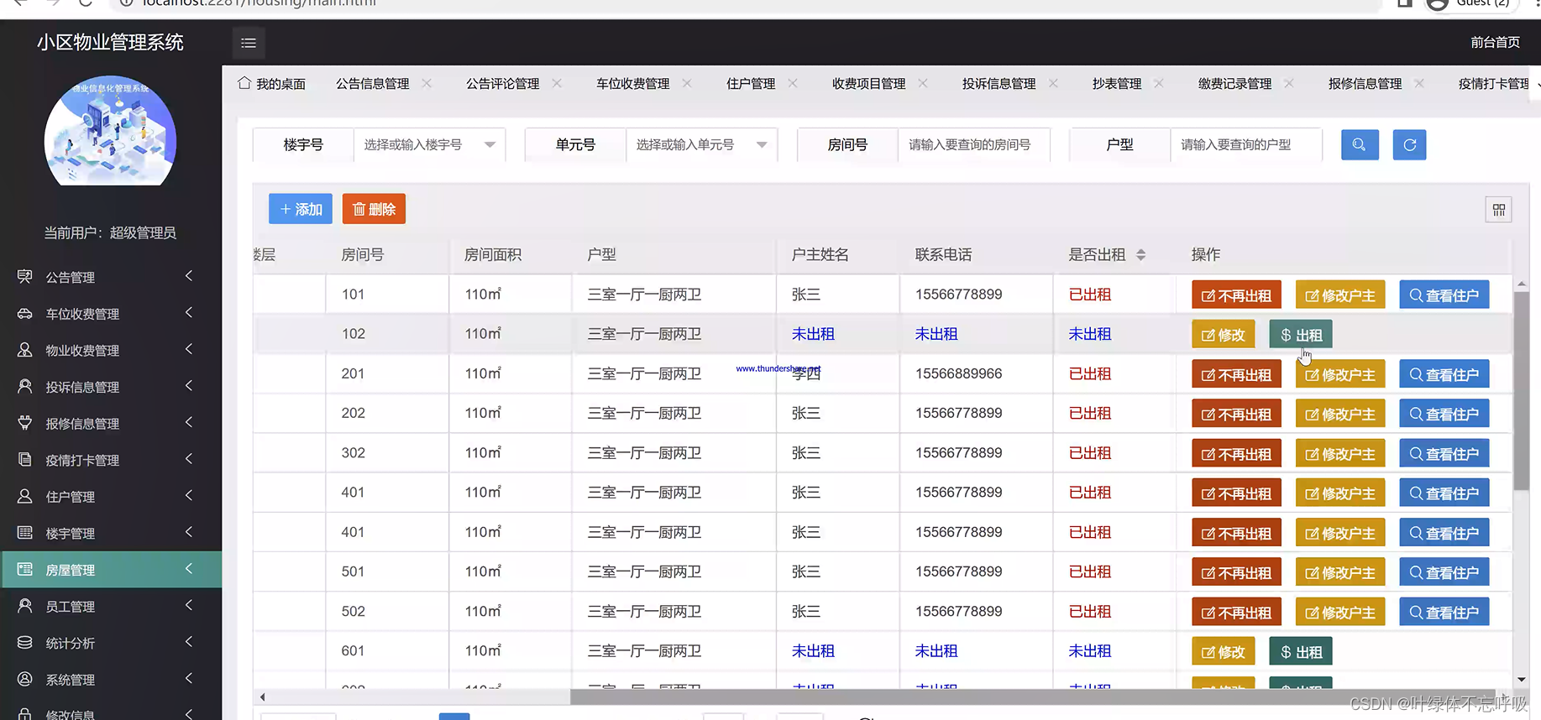Switch to the 收费项目管理 tab
This screenshot has width=1541, height=720.
click(x=869, y=84)
